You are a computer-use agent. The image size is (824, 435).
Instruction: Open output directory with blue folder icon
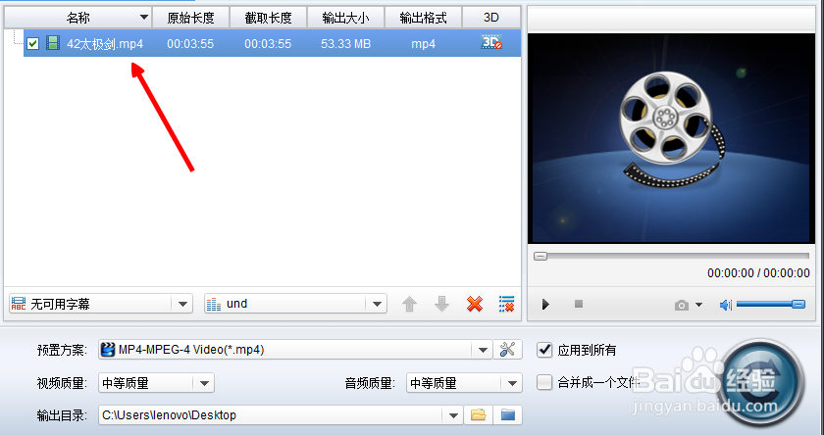point(508,415)
